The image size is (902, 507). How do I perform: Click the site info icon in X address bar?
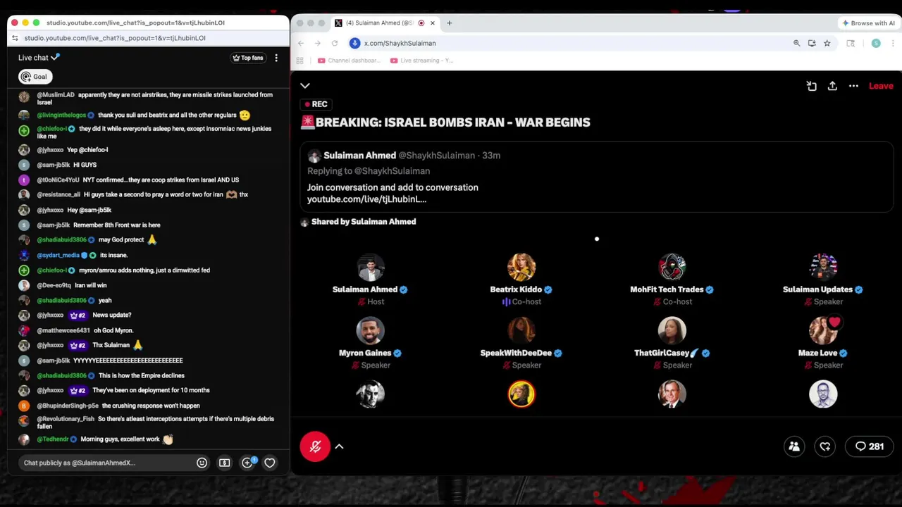[355, 43]
